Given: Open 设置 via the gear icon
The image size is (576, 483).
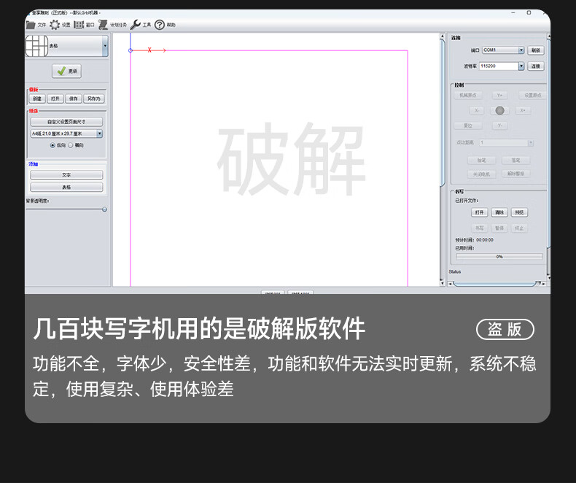Looking at the screenshot, I should click(x=55, y=25).
